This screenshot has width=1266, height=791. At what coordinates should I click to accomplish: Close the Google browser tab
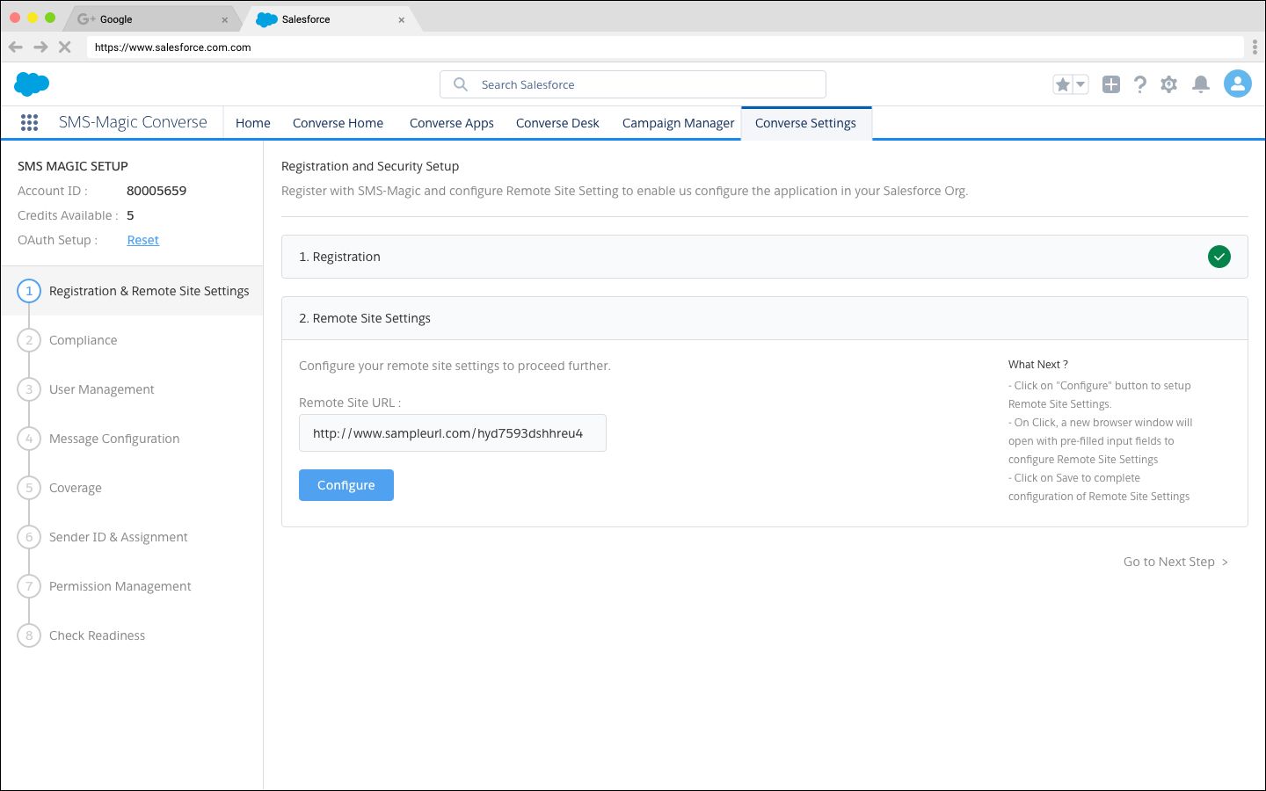click(x=225, y=19)
